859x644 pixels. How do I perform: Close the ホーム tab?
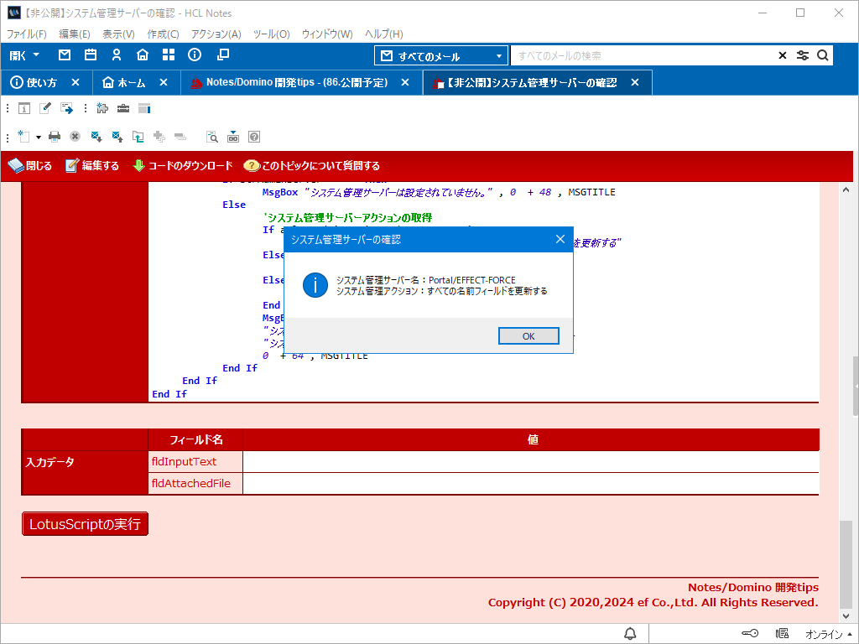164,83
